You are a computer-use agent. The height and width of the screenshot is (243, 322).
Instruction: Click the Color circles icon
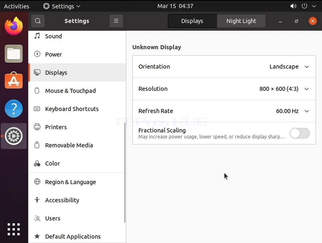[37, 163]
